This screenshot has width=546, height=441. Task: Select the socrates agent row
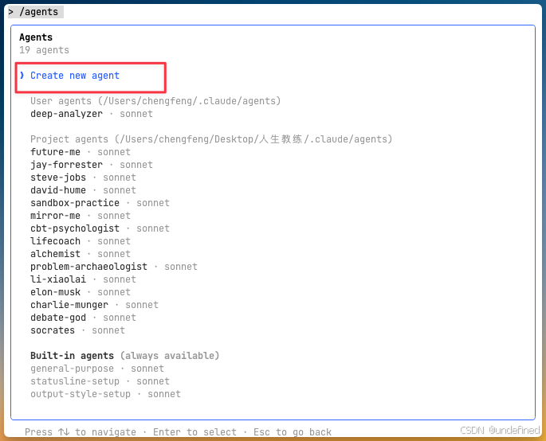77,330
